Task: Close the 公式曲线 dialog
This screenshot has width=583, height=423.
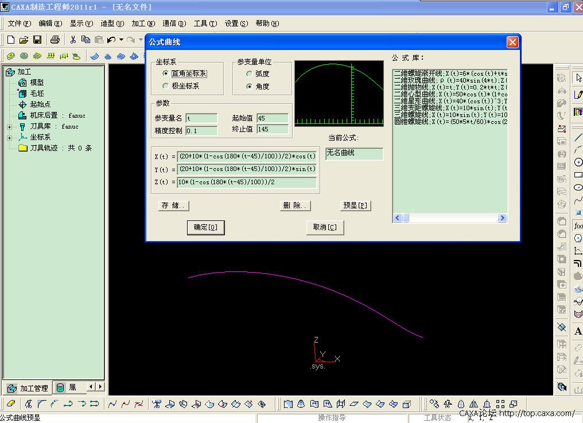Action: pos(512,42)
